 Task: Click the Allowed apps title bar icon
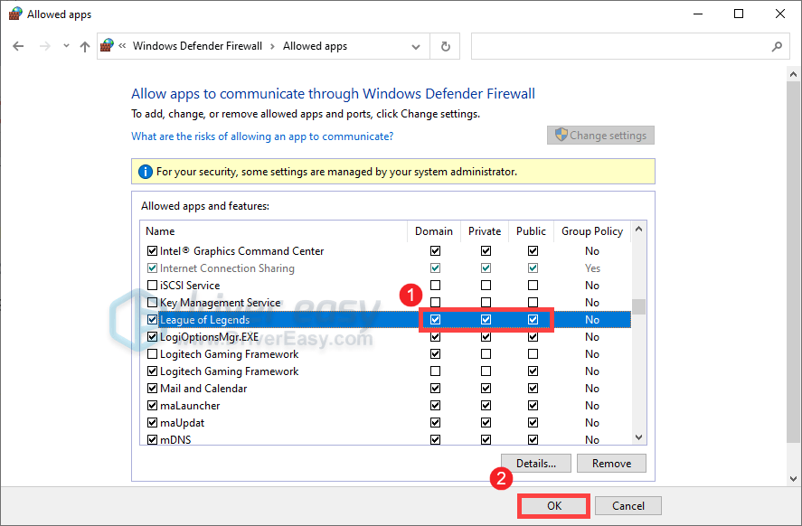(x=15, y=14)
